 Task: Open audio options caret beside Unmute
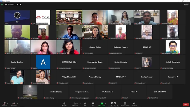[x=8, y=103]
